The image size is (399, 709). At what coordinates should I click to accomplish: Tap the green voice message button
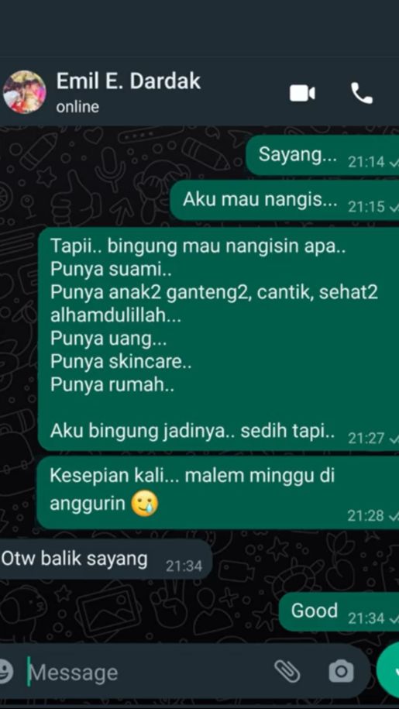point(389,671)
